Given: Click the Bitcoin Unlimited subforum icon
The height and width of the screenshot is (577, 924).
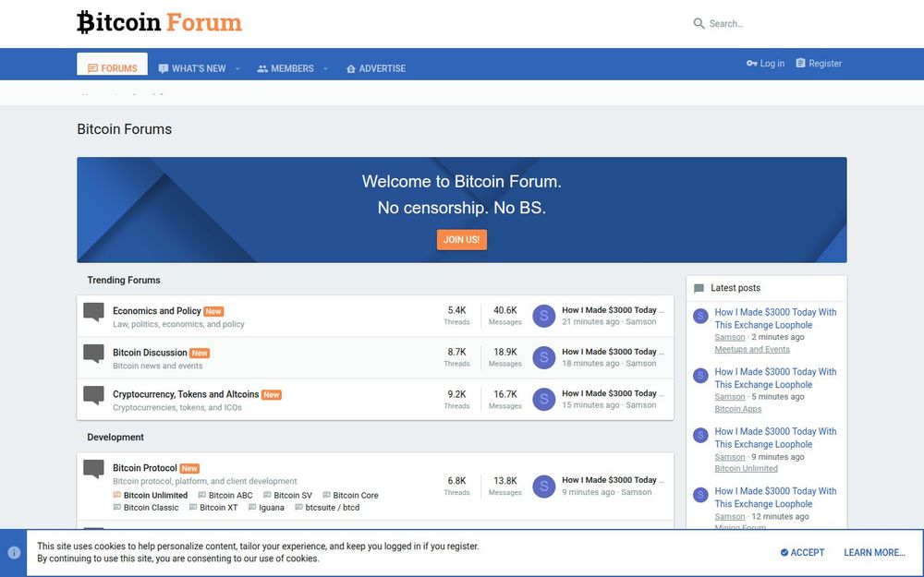Looking at the screenshot, I should coord(116,495).
